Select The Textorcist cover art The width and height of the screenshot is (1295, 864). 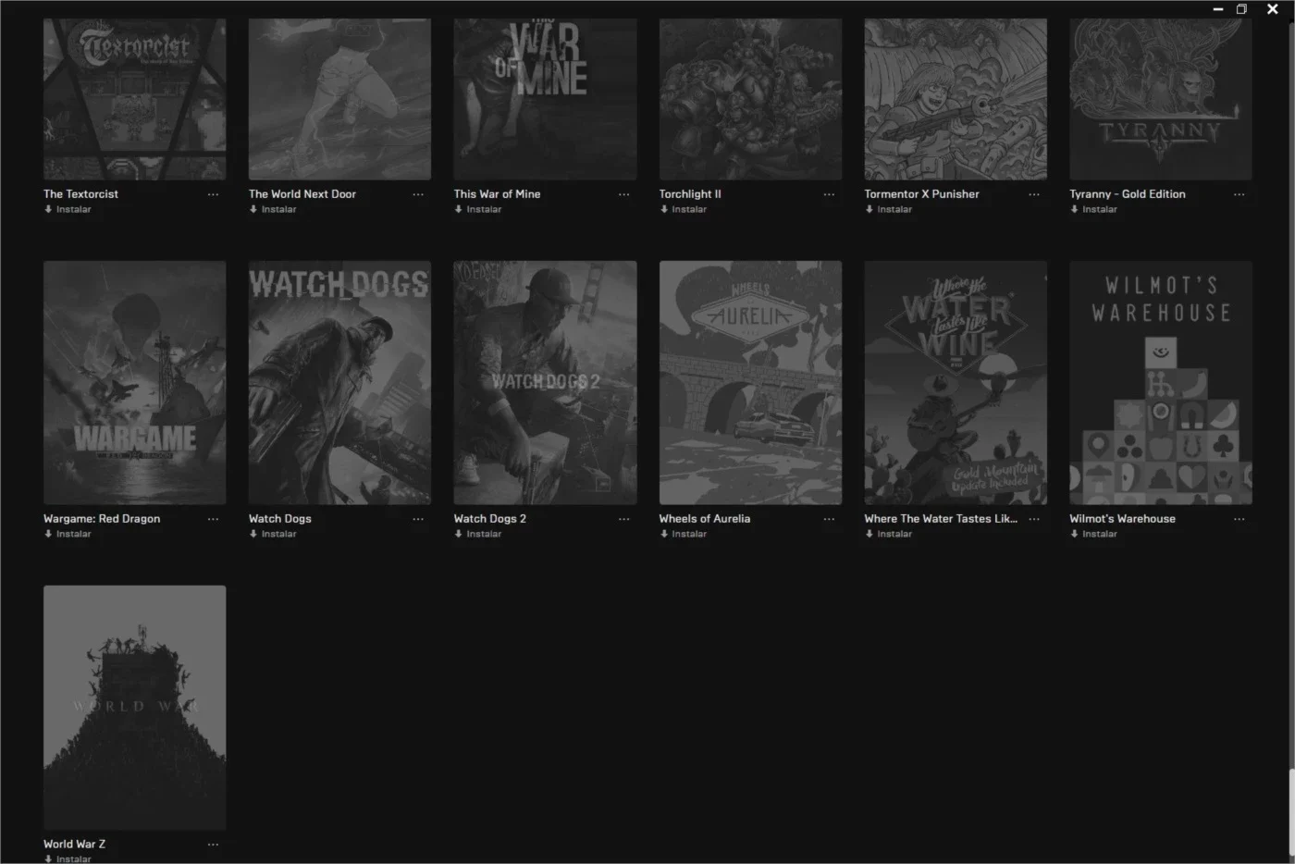tap(135, 99)
